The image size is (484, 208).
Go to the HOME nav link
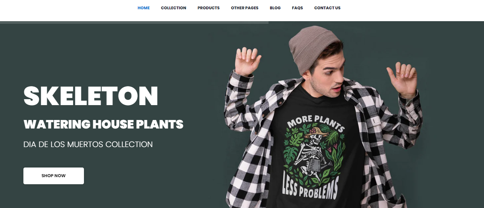click(143, 8)
